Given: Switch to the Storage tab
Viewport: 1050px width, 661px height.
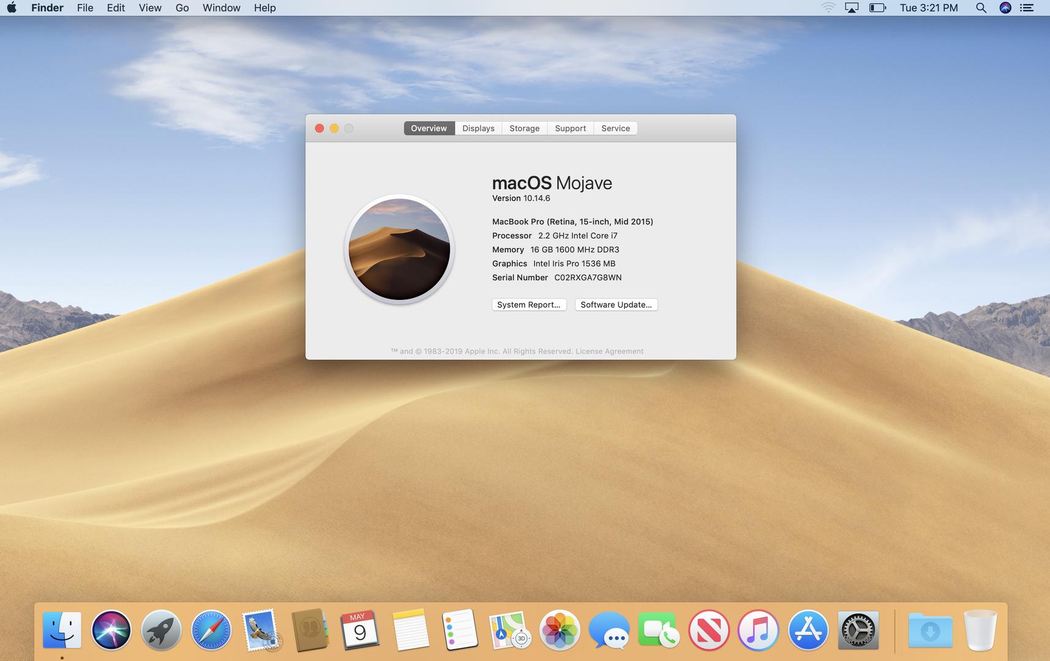Looking at the screenshot, I should tap(524, 129).
